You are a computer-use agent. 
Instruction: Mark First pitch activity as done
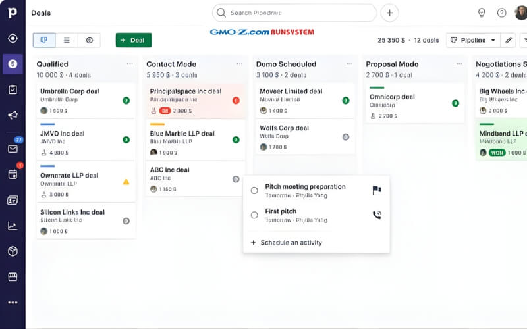pos(254,215)
